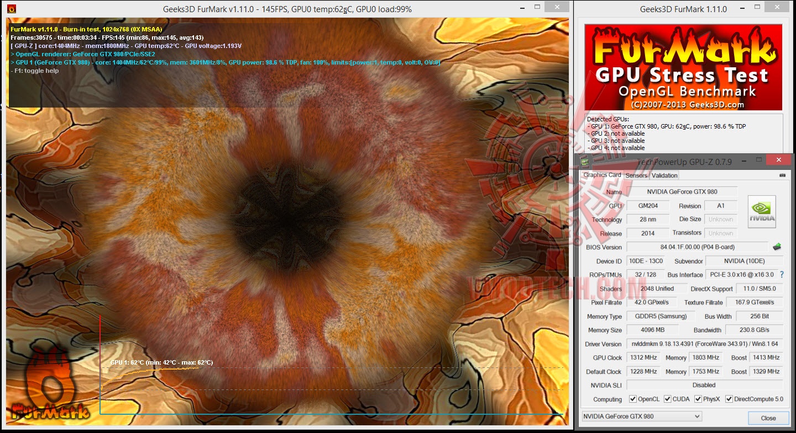Click 'GPU 2: not available' in Detected GPUs
796x433 pixels.
click(617, 133)
